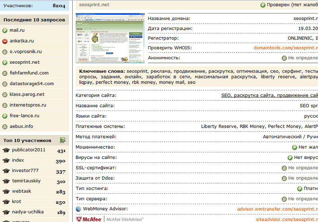Open klass.parog.net from recent requests
Screen dimensions: 318x222
pos(27,94)
